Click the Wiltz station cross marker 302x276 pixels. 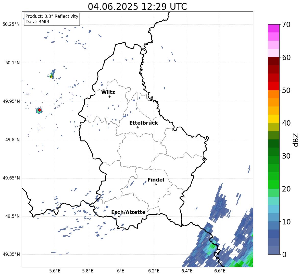point(110,97)
